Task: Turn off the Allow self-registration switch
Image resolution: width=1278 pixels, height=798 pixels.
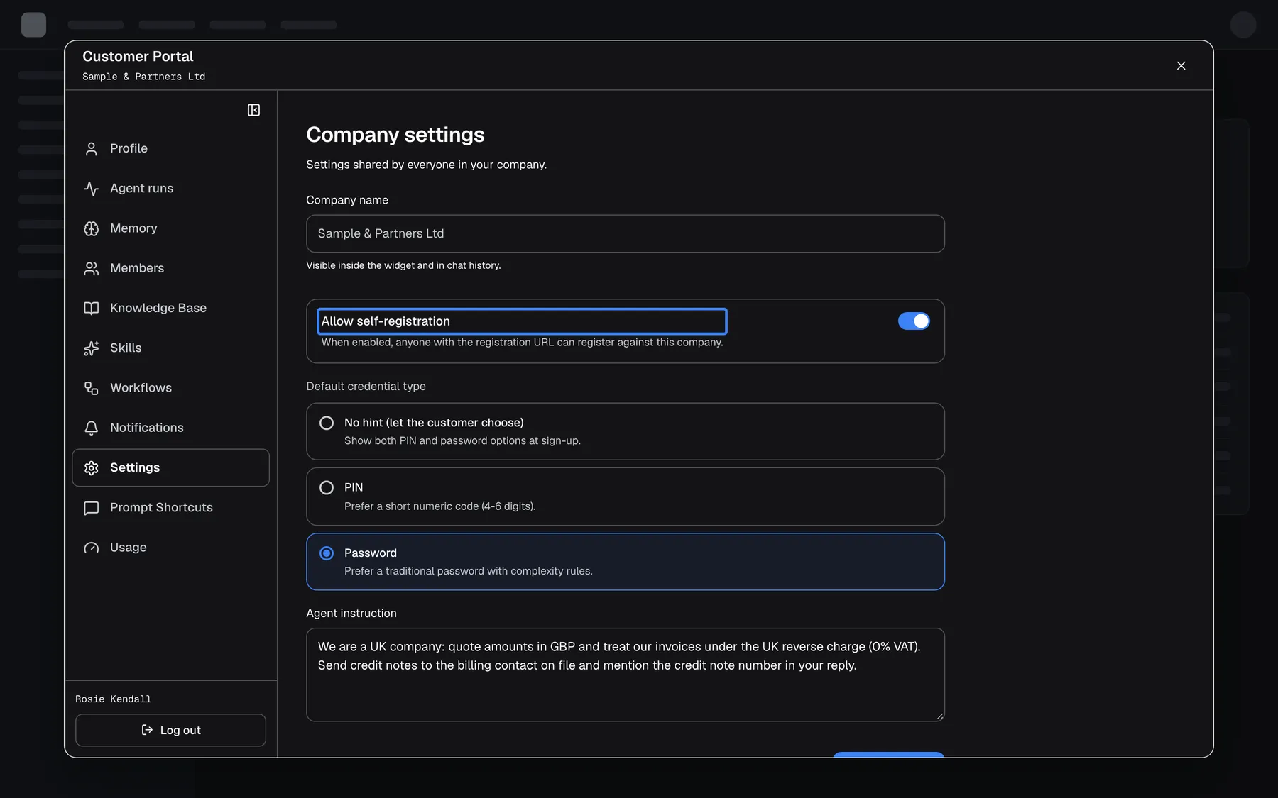Action: coord(914,321)
